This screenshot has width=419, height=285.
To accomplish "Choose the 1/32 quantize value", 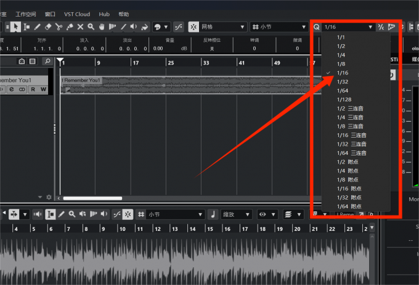I will (x=356, y=82).
